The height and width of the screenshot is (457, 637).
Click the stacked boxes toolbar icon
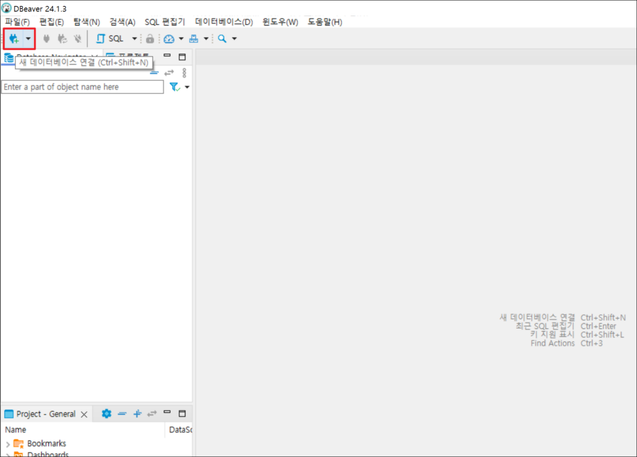[x=194, y=38]
